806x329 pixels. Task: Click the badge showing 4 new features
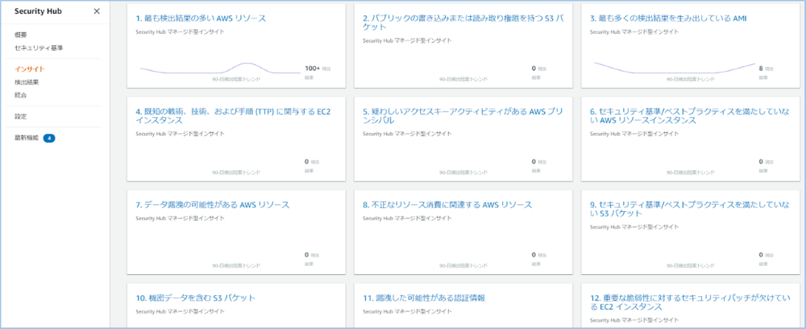tap(49, 138)
